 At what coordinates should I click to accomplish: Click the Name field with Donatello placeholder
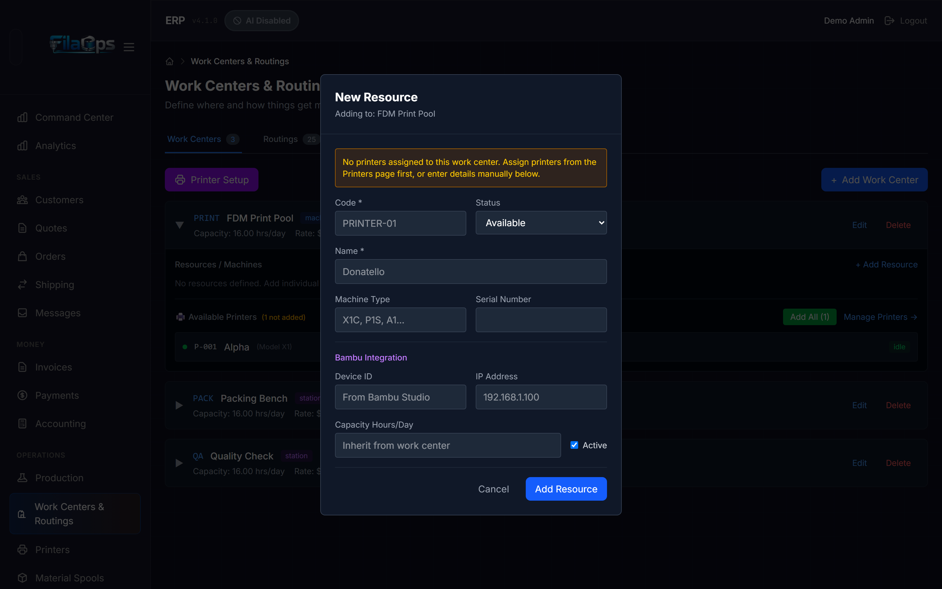pyautogui.click(x=471, y=272)
